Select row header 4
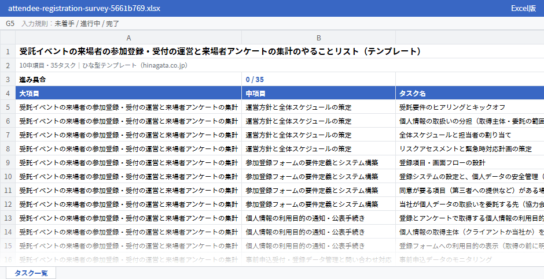544x279 pixels. click(8, 93)
